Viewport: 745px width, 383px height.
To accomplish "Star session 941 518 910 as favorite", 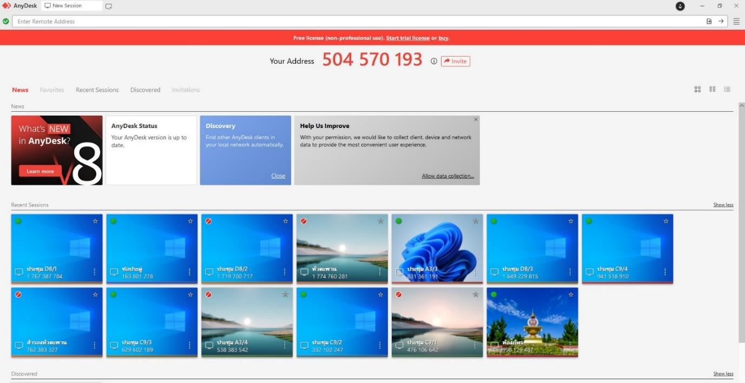I will [666, 221].
